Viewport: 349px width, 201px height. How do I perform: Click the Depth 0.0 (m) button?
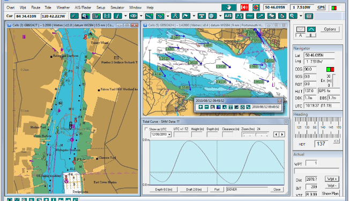164,189
